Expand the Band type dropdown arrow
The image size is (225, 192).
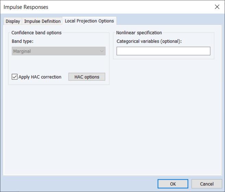102,51
